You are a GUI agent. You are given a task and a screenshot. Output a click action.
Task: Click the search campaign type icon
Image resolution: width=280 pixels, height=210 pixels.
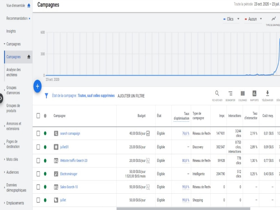pos(56,133)
